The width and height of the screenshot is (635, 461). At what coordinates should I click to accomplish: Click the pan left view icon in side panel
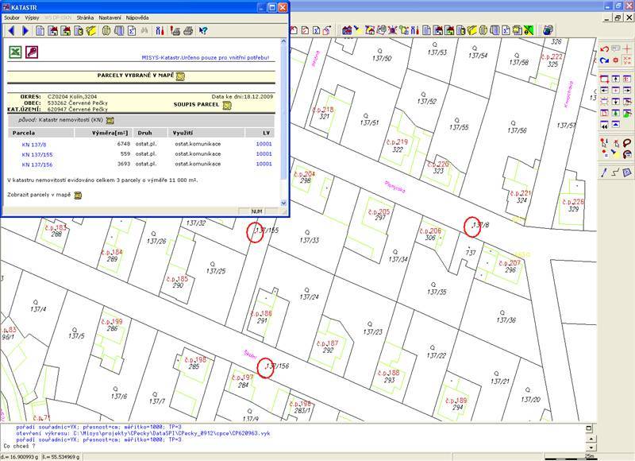pyautogui.click(x=604, y=90)
